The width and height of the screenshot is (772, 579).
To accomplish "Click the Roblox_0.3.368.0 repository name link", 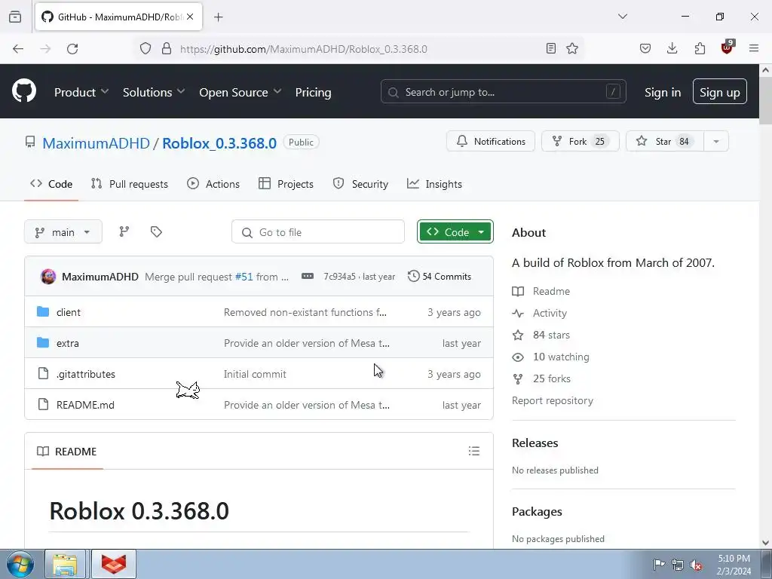I will (219, 142).
